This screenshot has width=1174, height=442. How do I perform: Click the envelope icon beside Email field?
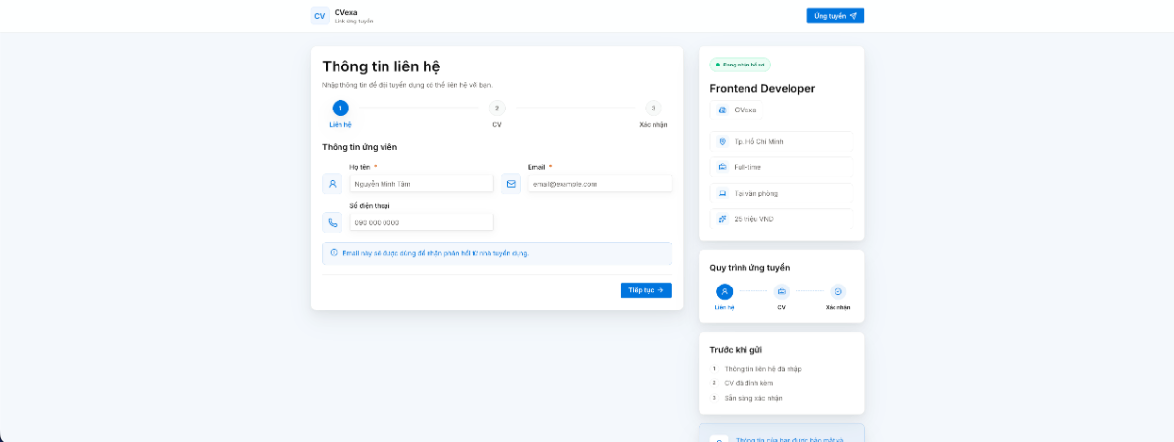pyautogui.click(x=511, y=183)
